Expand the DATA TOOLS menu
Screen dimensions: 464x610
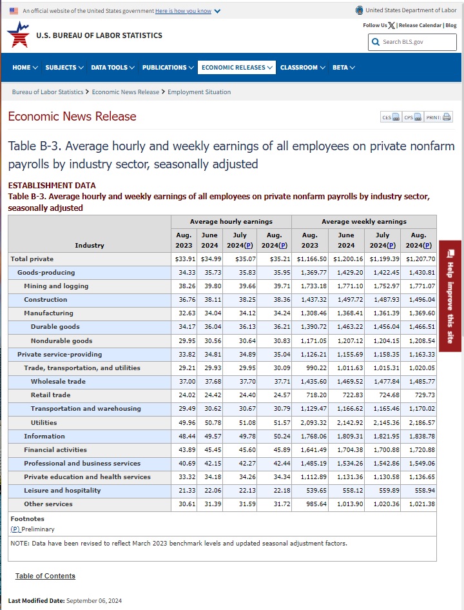tap(112, 68)
